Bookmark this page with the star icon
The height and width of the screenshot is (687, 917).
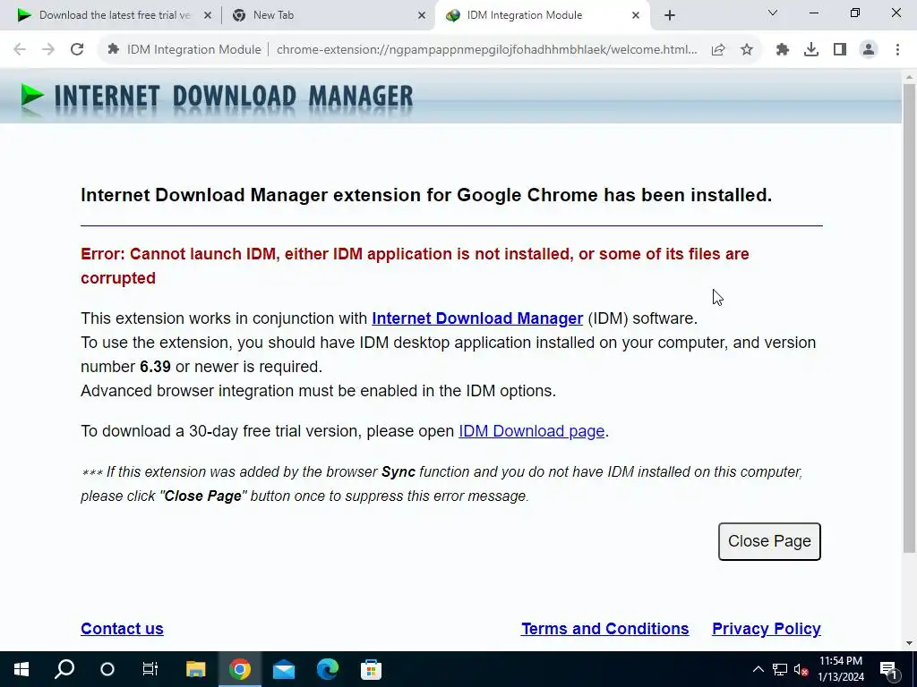coord(747,50)
